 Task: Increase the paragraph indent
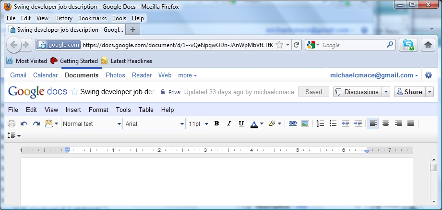point(358,124)
